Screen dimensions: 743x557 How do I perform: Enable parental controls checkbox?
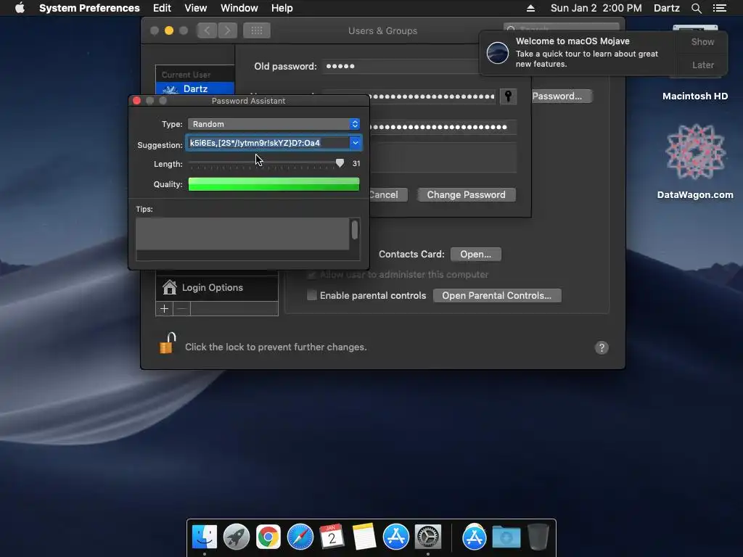(x=312, y=295)
